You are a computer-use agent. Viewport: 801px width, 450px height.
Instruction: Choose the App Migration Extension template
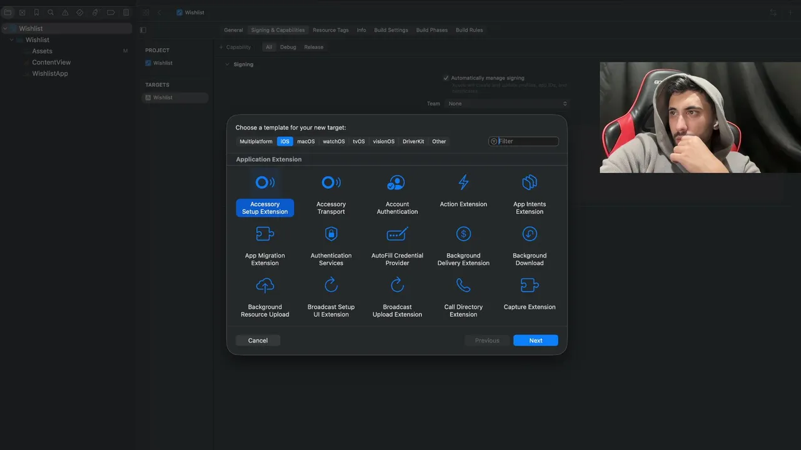tap(265, 246)
